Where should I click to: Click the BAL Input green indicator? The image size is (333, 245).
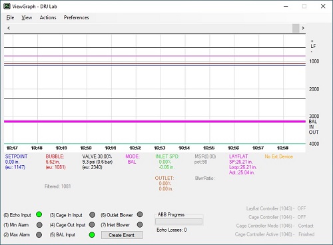pos(92,234)
